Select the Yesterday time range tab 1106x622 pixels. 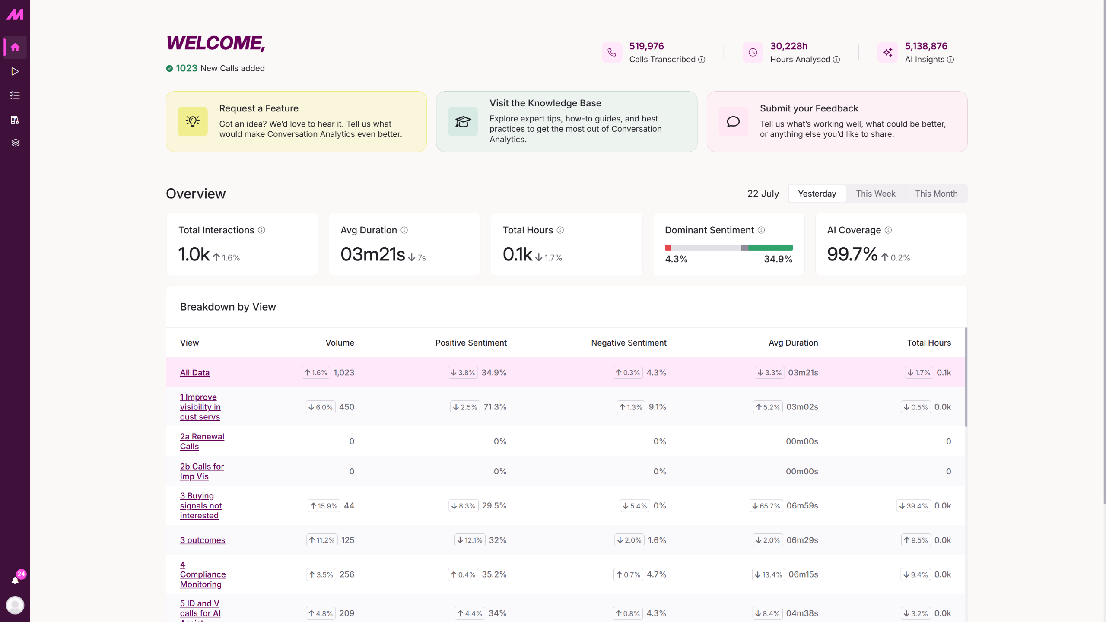tap(817, 194)
